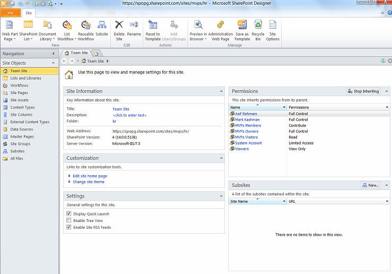The image size is (392, 274).
Task: Open External Content Types in navigation
Action: [29, 122]
